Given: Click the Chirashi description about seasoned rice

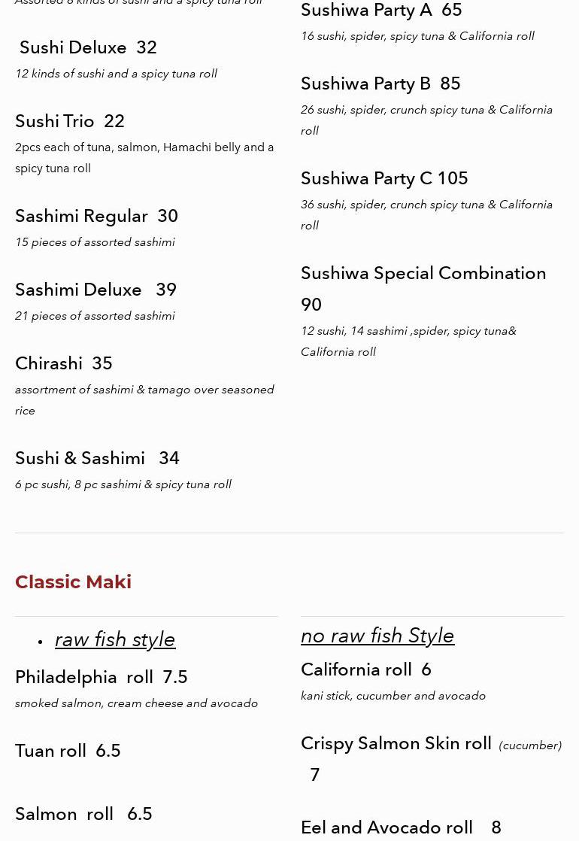Looking at the screenshot, I should point(144,399).
